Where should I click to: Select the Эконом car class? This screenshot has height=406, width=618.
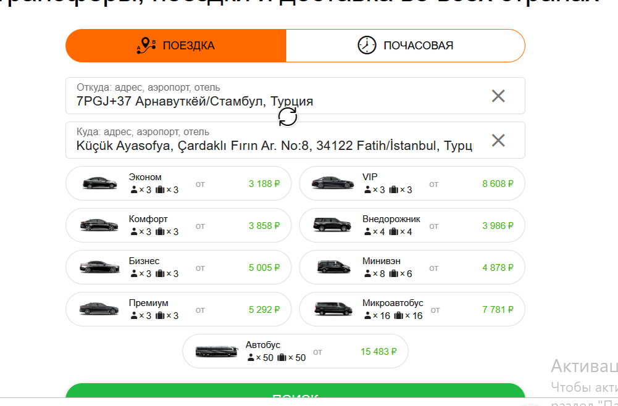(x=178, y=183)
